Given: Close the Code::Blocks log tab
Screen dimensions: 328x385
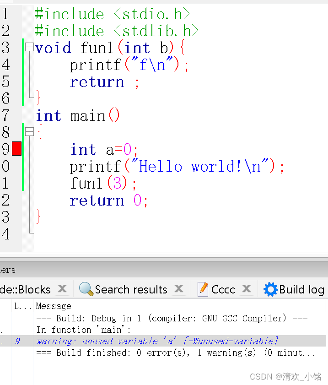Looking at the screenshot, I should point(62,288).
